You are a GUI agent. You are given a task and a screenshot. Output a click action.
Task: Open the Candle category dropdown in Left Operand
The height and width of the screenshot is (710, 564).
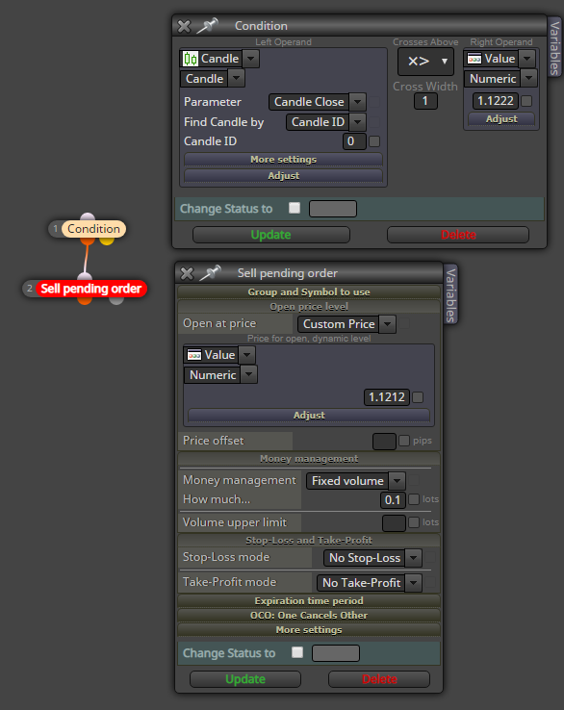click(x=251, y=59)
